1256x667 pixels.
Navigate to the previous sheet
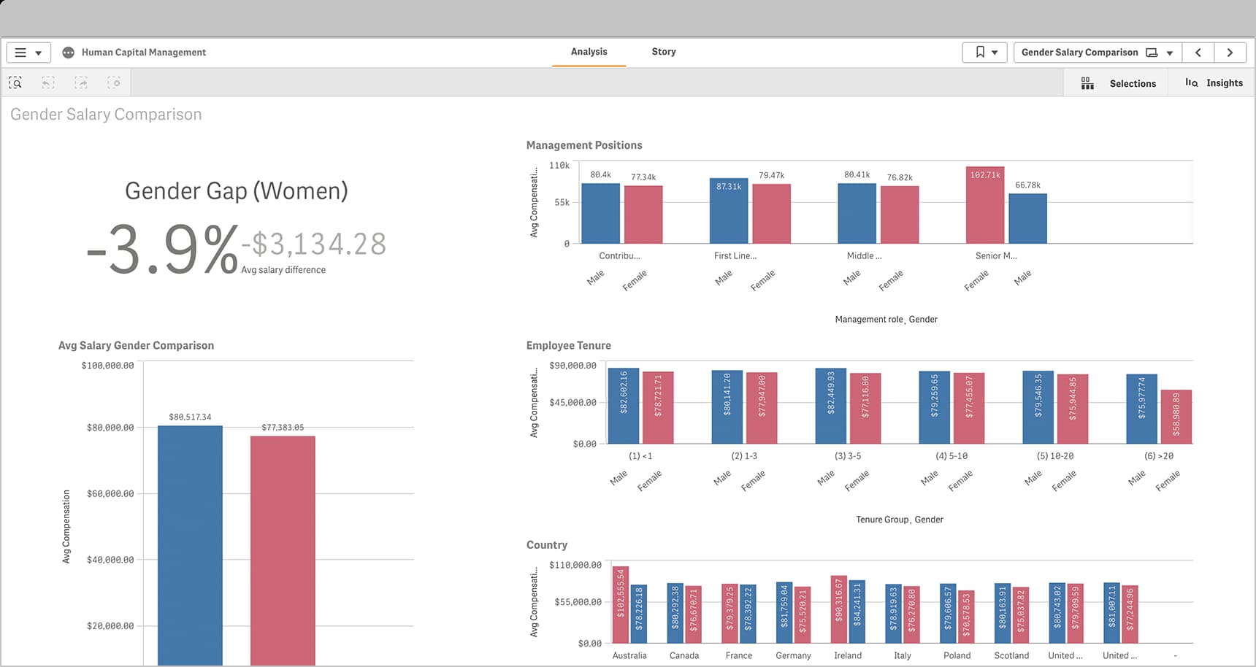(1198, 52)
